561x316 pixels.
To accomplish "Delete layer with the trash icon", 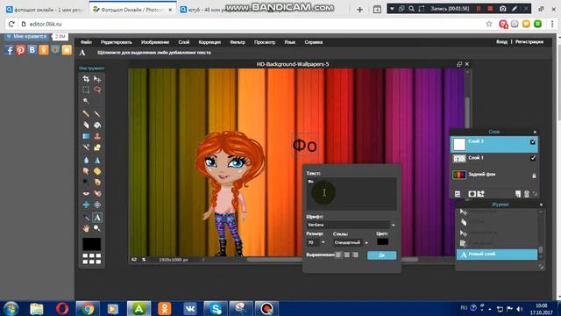I will 527,194.
